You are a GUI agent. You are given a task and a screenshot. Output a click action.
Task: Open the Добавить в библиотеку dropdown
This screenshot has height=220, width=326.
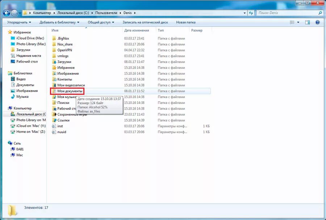tap(59, 22)
